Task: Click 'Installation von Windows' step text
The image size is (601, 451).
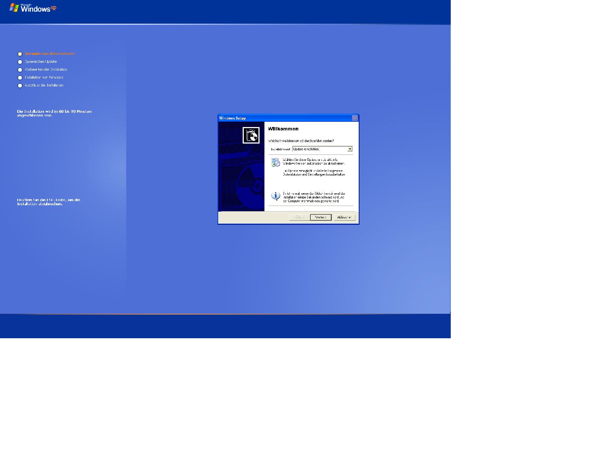Action: [44, 77]
